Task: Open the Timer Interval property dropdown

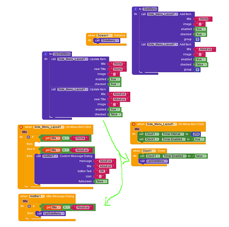Action: 173,134
